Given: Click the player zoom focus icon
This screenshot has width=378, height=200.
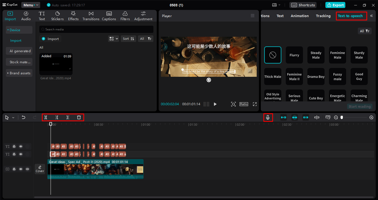Looking at the screenshot, I should tap(233, 104).
